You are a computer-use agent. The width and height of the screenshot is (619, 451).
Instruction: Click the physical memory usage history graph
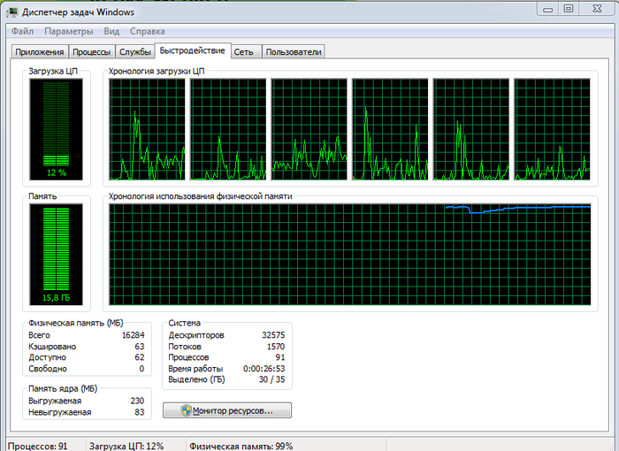click(x=350, y=254)
